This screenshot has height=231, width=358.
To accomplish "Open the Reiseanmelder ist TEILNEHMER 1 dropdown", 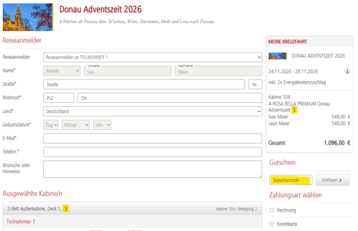I will (x=153, y=57).
